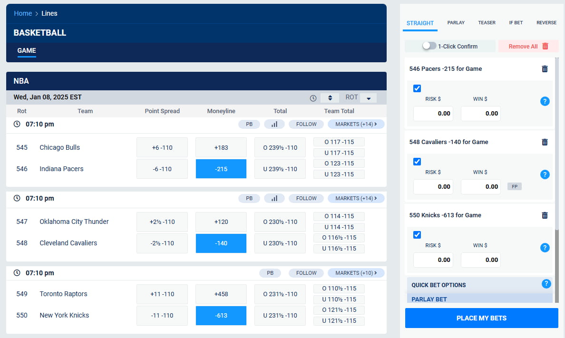Pick Toronto Raptors +11 -110 point spread

click(x=162, y=294)
